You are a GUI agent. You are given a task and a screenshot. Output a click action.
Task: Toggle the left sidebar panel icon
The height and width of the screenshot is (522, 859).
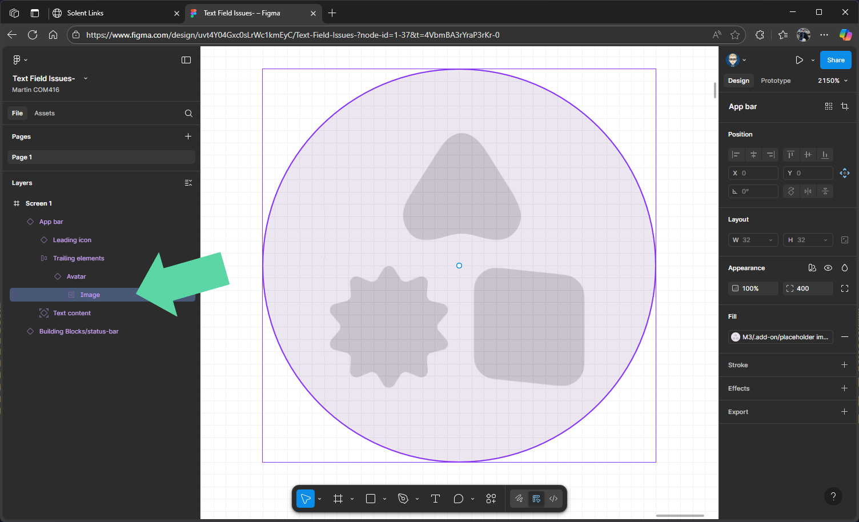point(186,60)
